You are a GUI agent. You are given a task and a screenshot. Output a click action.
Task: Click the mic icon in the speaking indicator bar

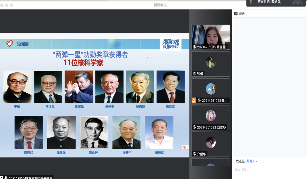(251, 2)
